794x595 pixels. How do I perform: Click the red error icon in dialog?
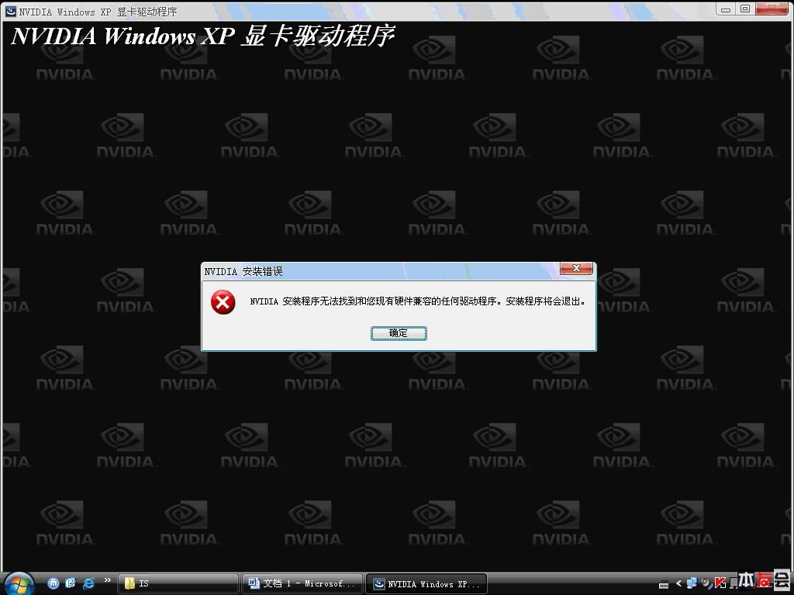click(x=223, y=302)
